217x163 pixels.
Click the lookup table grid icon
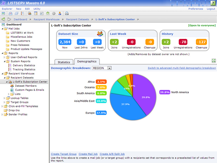(x=36, y=13)
